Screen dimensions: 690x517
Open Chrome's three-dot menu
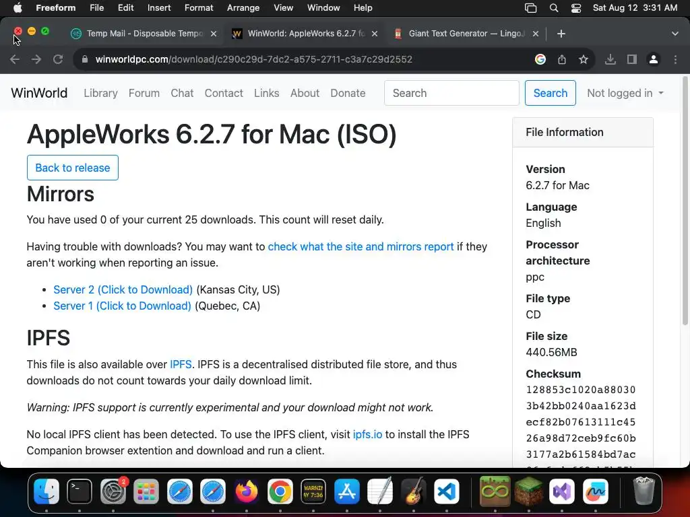point(675,59)
